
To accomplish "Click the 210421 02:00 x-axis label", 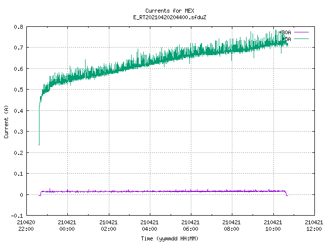I will [x=108, y=226].
